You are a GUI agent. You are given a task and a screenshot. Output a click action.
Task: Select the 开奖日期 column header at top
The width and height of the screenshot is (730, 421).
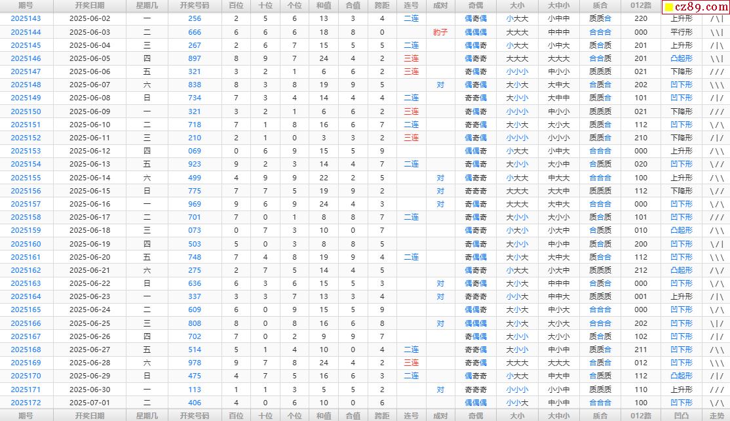point(89,6)
